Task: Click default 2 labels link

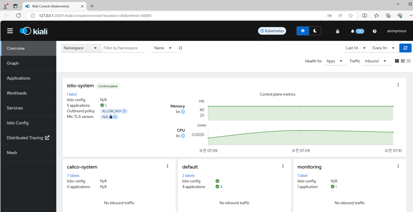Action: [188, 176]
